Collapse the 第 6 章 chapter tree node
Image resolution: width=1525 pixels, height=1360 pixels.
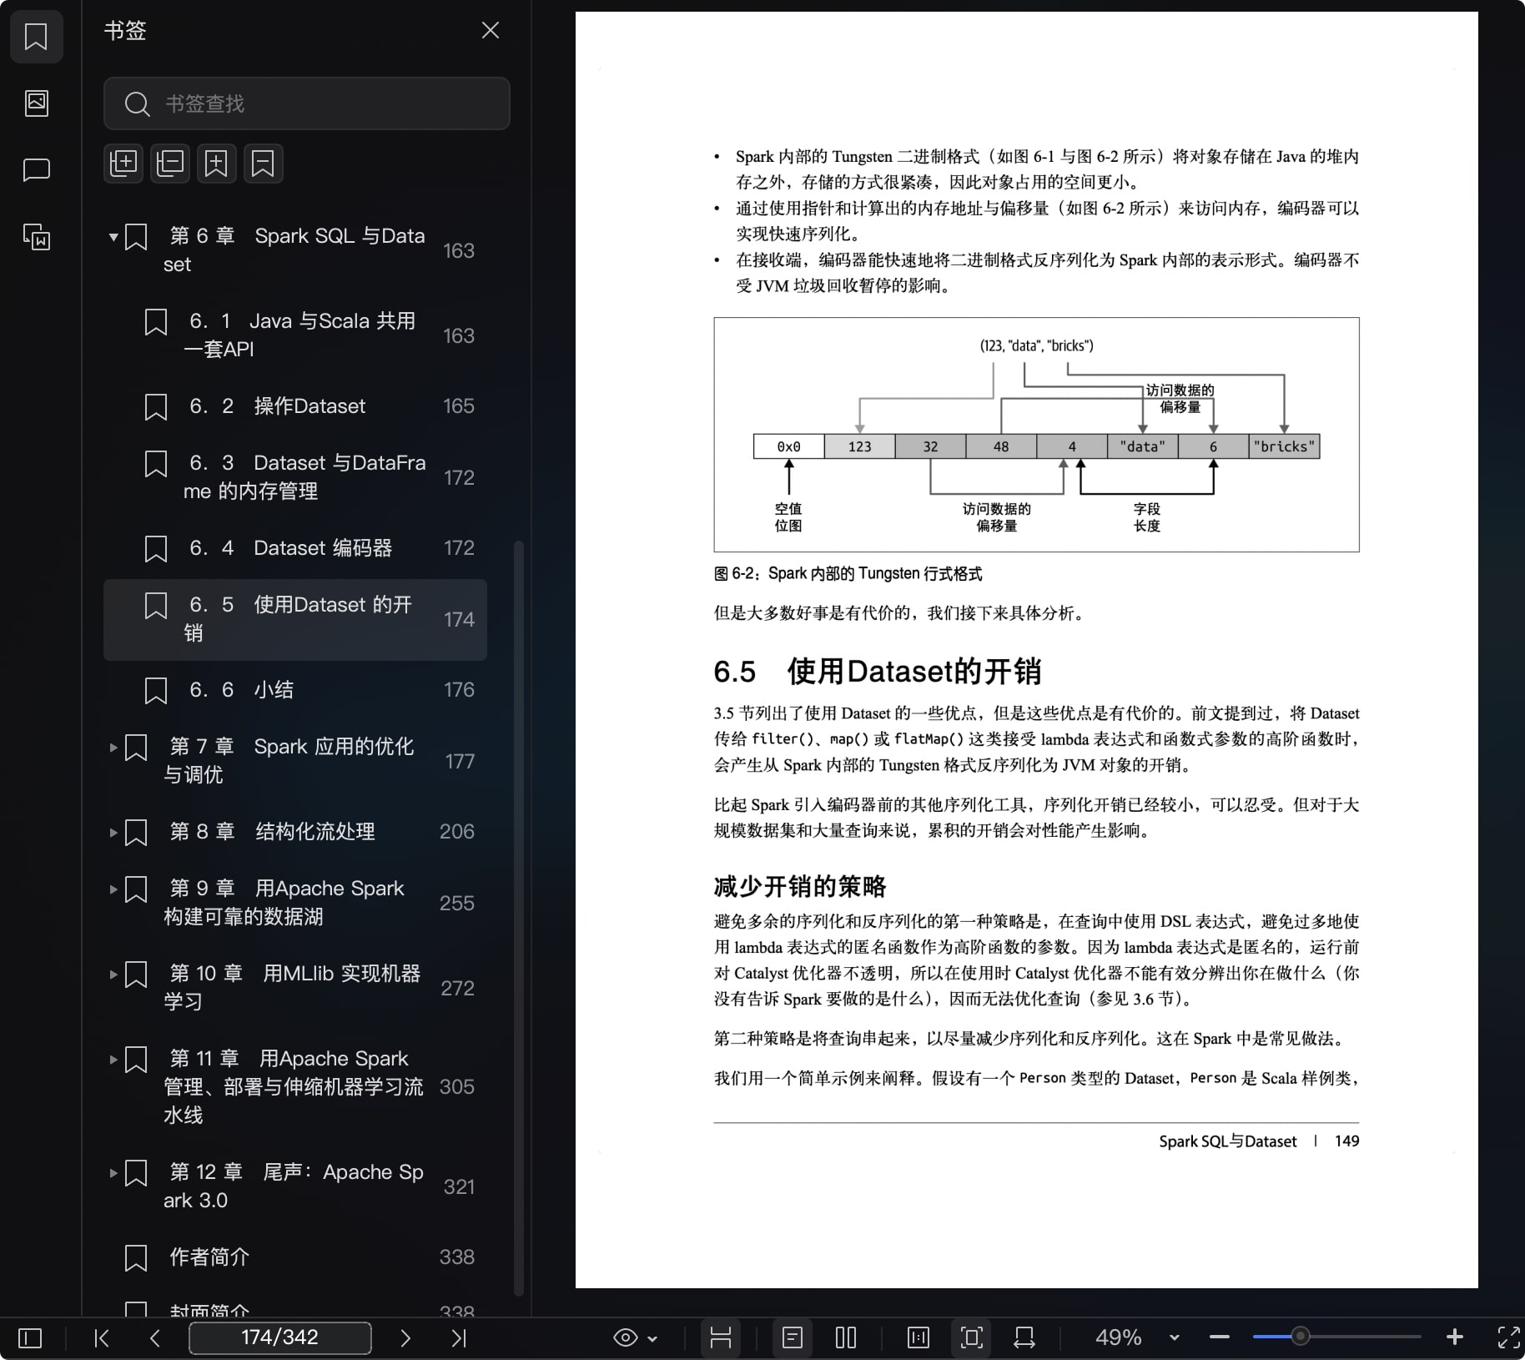[x=113, y=237]
